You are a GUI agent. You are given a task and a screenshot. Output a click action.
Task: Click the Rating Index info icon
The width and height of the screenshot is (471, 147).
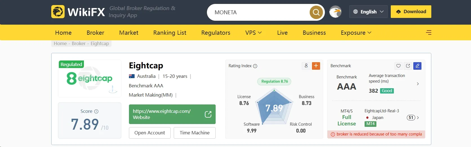[255, 66]
